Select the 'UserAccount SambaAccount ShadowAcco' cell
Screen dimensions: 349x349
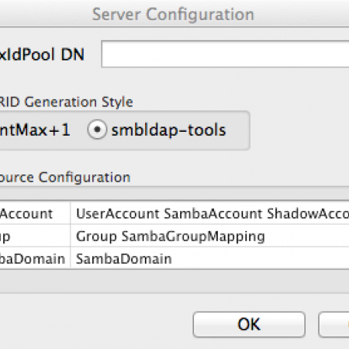(x=210, y=213)
